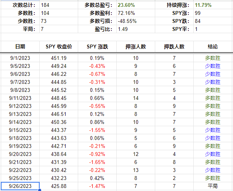Click the 少数胜 result for 9/5/2023
This screenshot has height=191, width=233.
click(x=213, y=66)
